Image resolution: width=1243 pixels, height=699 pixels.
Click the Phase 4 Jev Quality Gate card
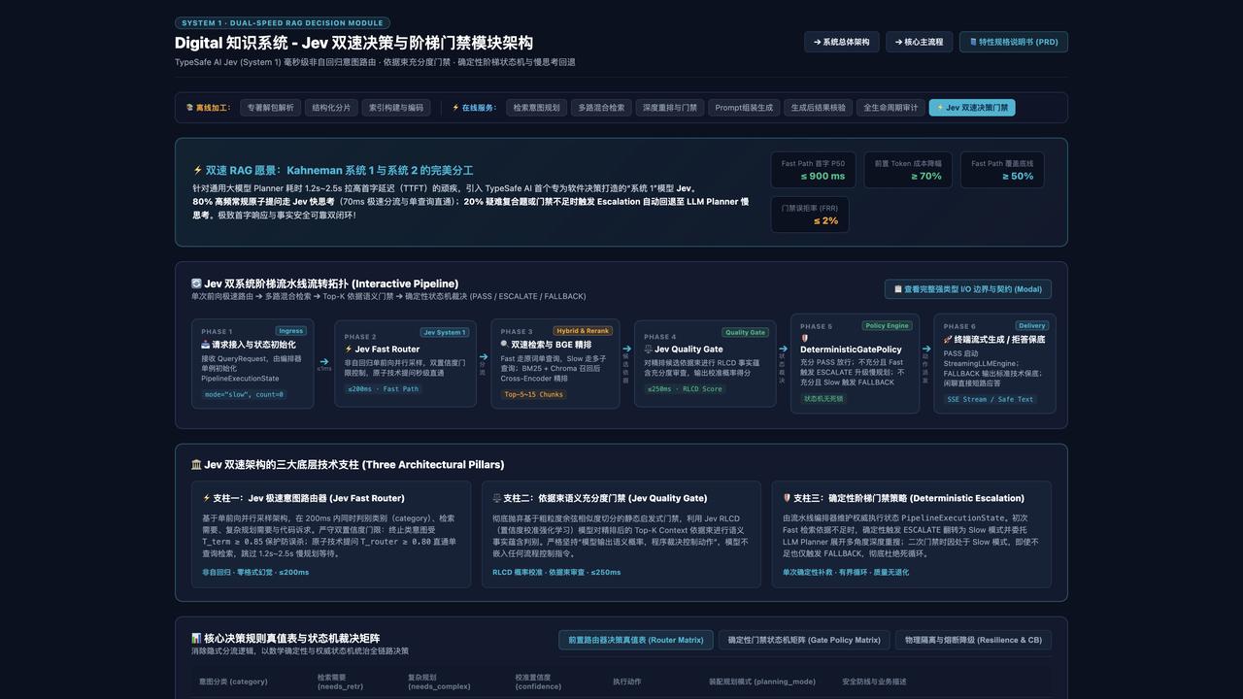point(705,363)
